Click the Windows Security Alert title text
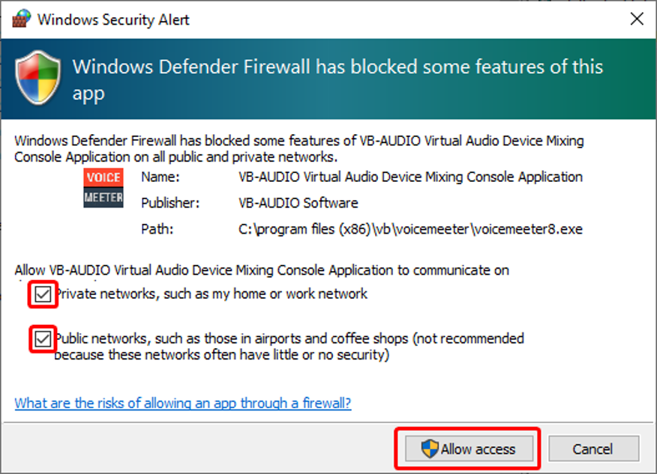Viewport: 657px width, 474px height. tap(113, 19)
